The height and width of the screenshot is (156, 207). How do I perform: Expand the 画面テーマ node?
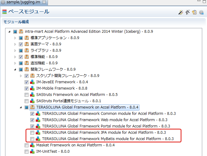15,44
